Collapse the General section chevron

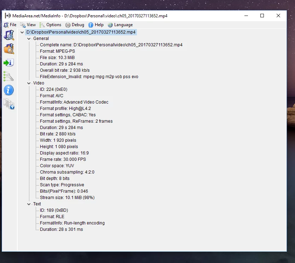[29, 39]
